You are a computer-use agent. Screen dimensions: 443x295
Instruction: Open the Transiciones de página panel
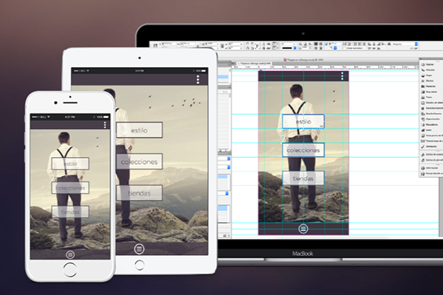pyautogui.click(x=432, y=141)
